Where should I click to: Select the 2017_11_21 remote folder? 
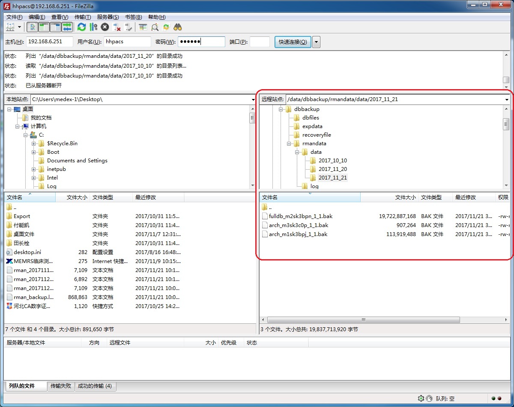(x=333, y=178)
